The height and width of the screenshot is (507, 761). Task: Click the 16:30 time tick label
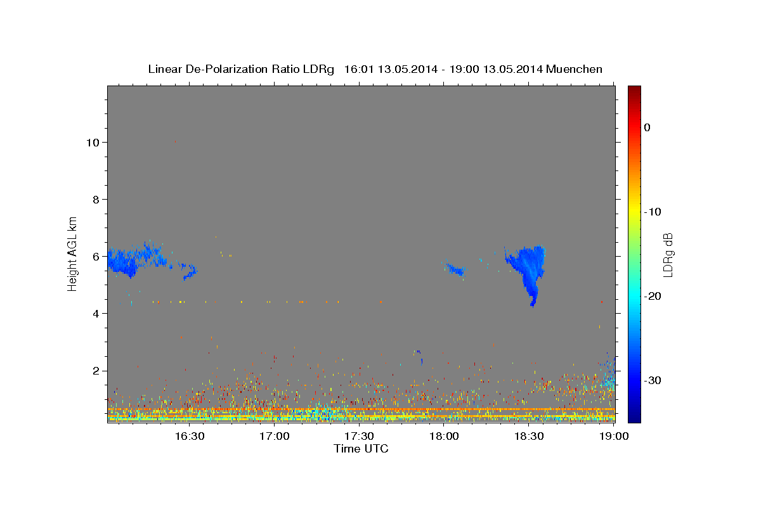click(x=189, y=436)
